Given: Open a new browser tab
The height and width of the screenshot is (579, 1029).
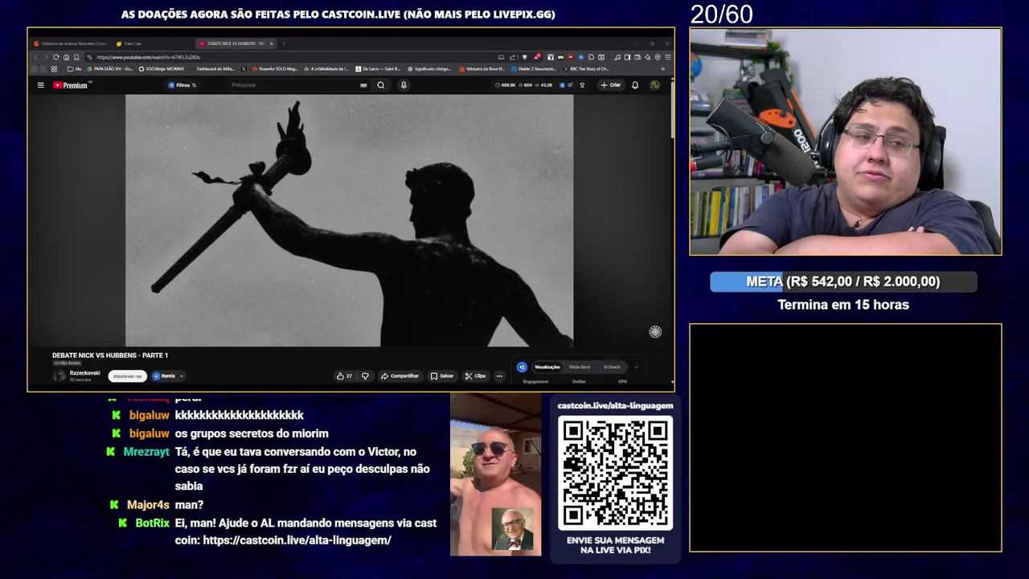Looking at the screenshot, I should [284, 43].
